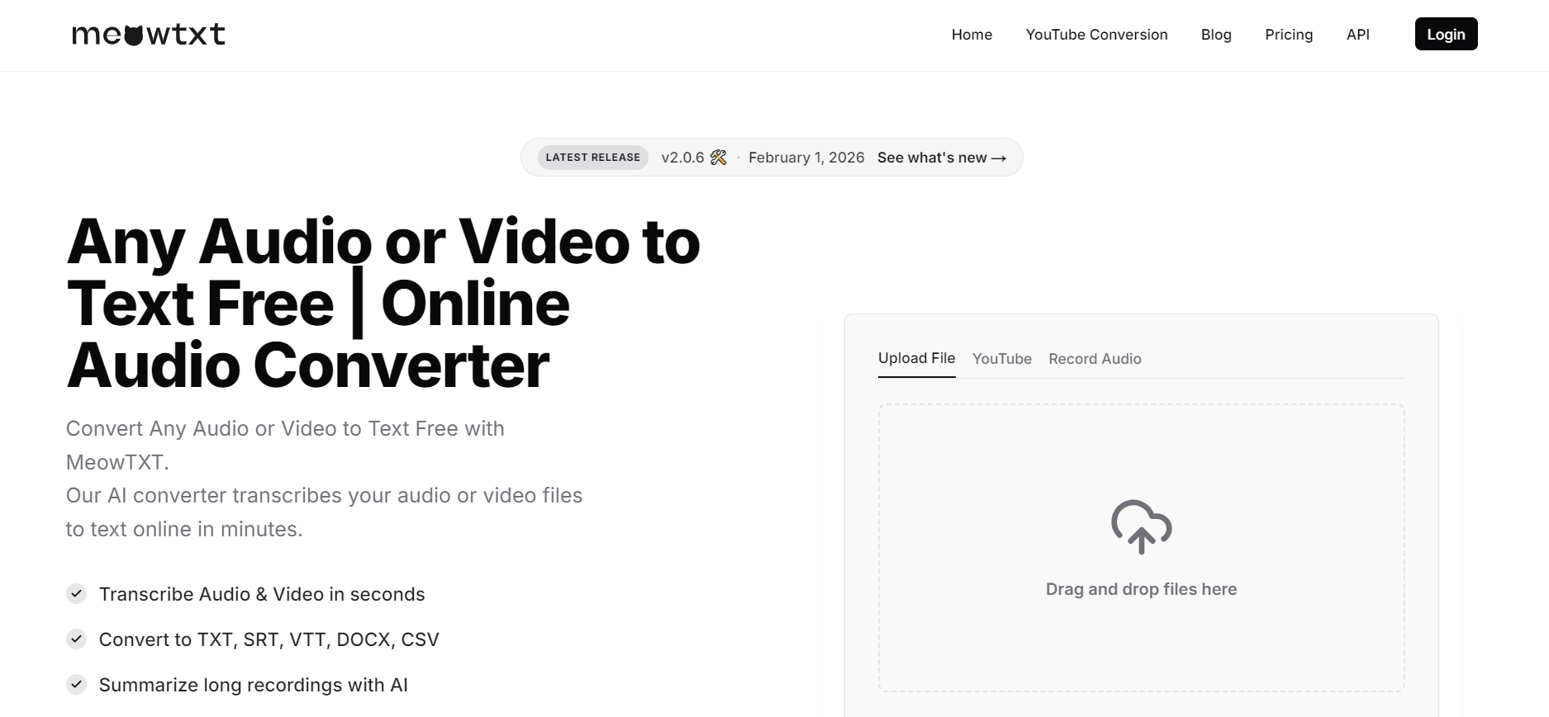Click the Latest Release badge

592,158
